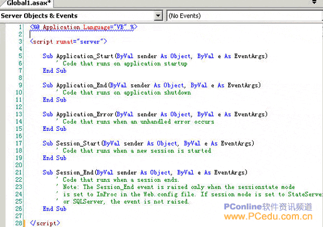
Task: Click the Note comment on line 23
Action: point(176,187)
